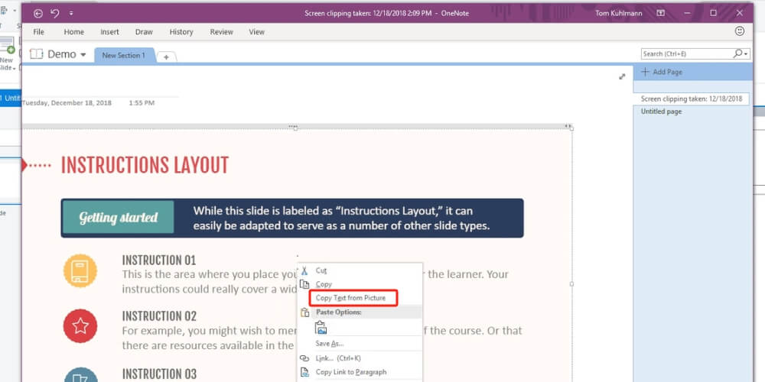Select the Untitled page entry

(x=662, y=112)
